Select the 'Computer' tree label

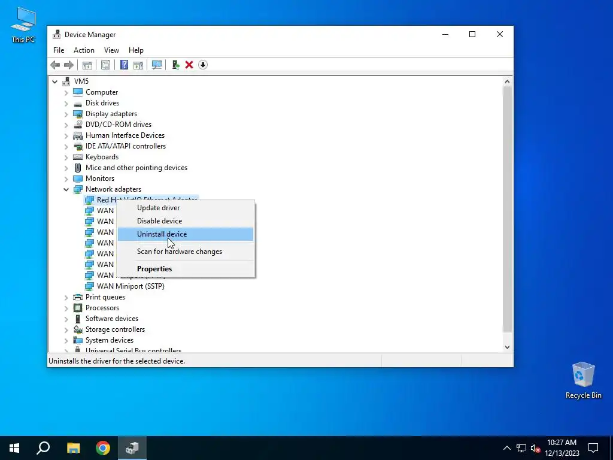pos(102,92)
